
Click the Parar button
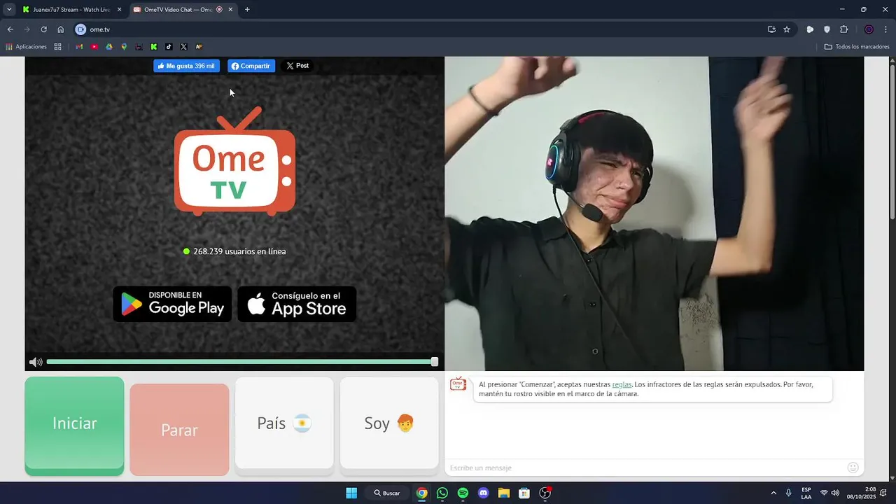pos(179,430)
